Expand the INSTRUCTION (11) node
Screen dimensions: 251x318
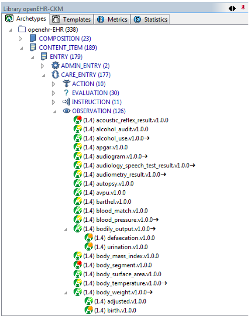53,102
